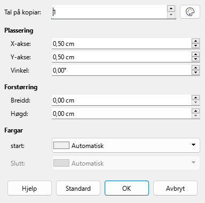Click the Plassering section heading

[19, 30]
